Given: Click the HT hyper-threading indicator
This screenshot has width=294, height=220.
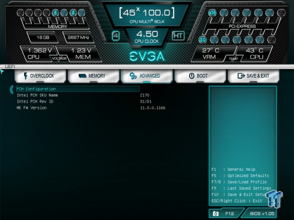Looking at the screenshot, I should coord(178,35).
